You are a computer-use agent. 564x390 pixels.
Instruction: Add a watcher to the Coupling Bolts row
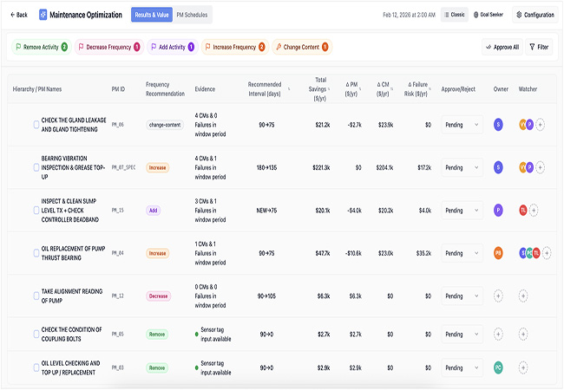pos(523,335)
